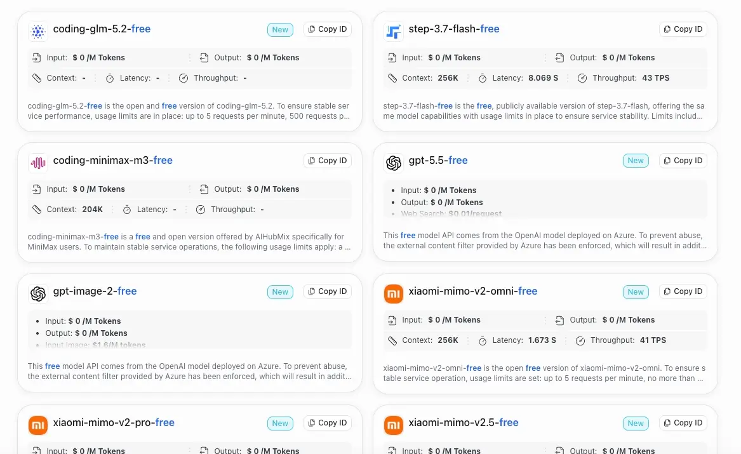Click the 8.069 S latency value

[x=543, y=78]
